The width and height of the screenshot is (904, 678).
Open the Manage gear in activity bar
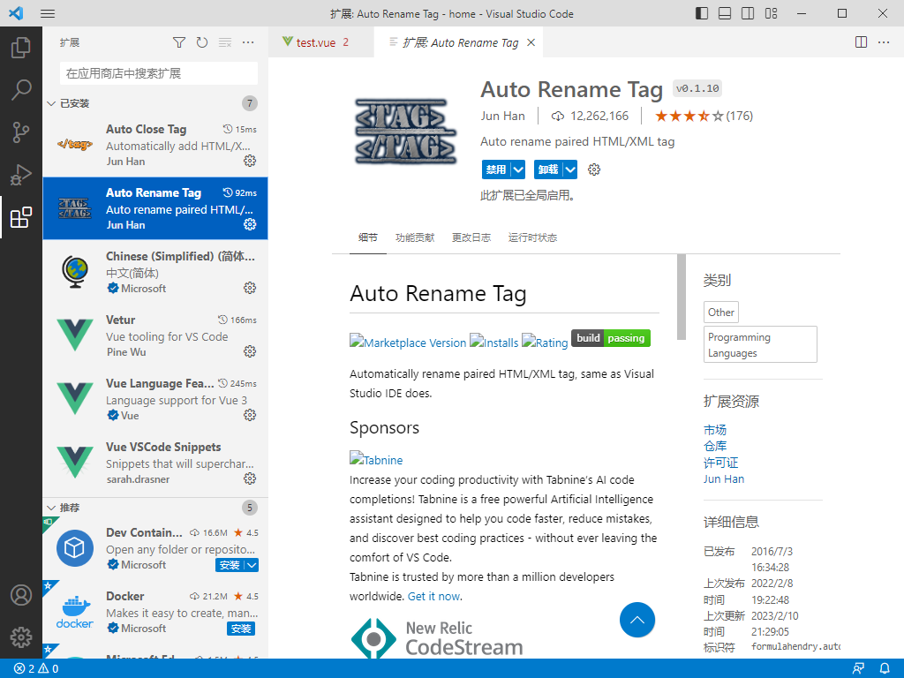point(21,637)
